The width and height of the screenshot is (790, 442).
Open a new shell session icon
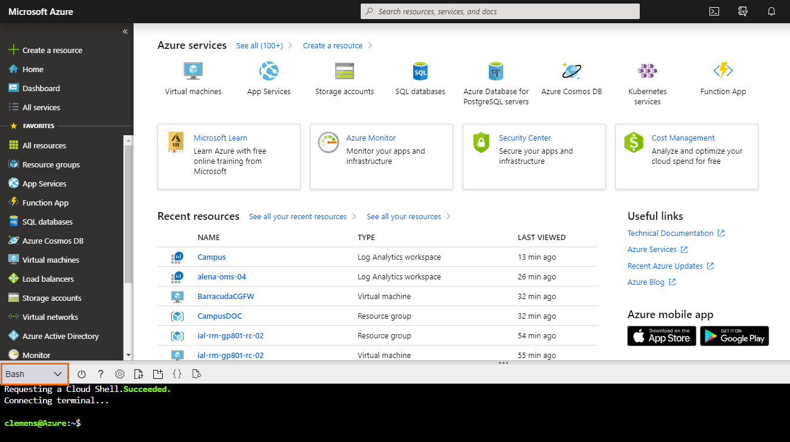(158, 374)
